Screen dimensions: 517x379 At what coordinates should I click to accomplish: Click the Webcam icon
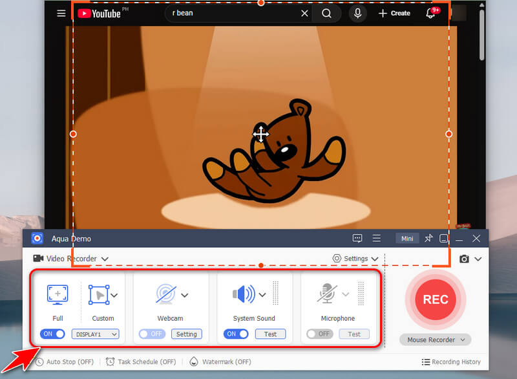[x=166, y=294]
